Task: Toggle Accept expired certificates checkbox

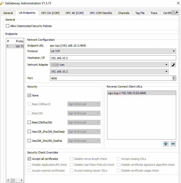Action: point(29,170)
